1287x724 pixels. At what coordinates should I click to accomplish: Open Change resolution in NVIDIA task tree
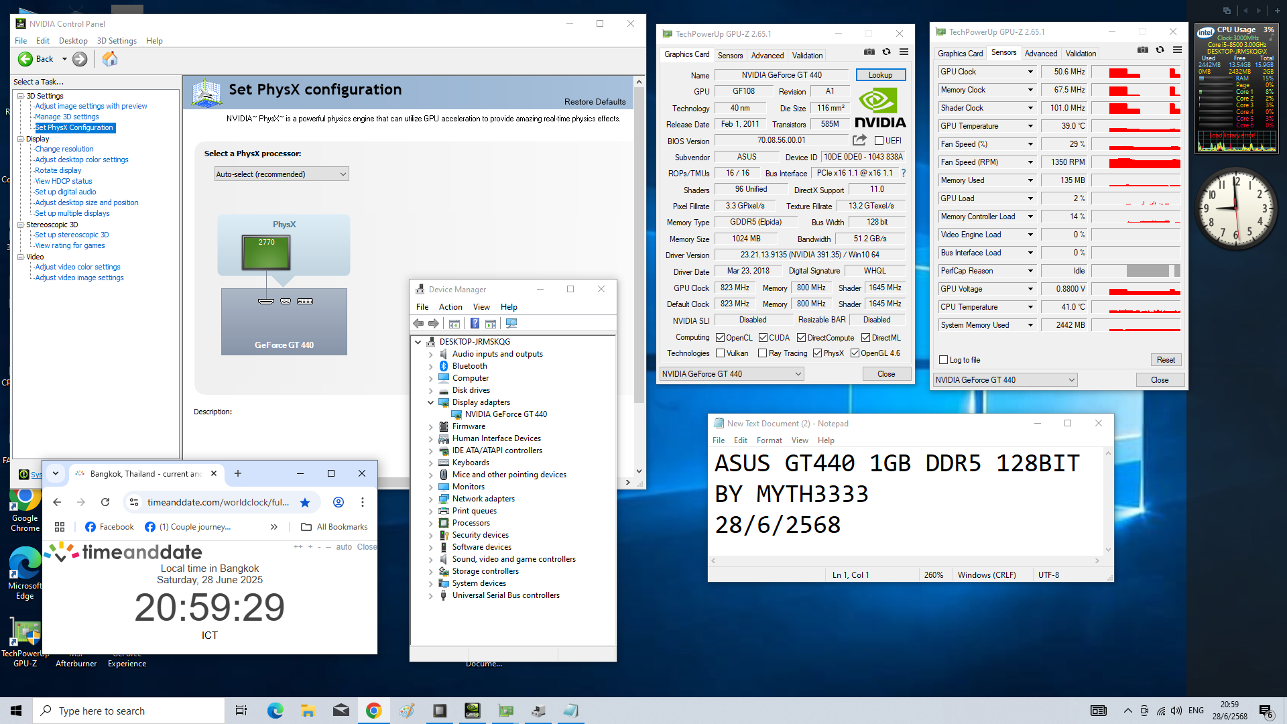point(64,149)
